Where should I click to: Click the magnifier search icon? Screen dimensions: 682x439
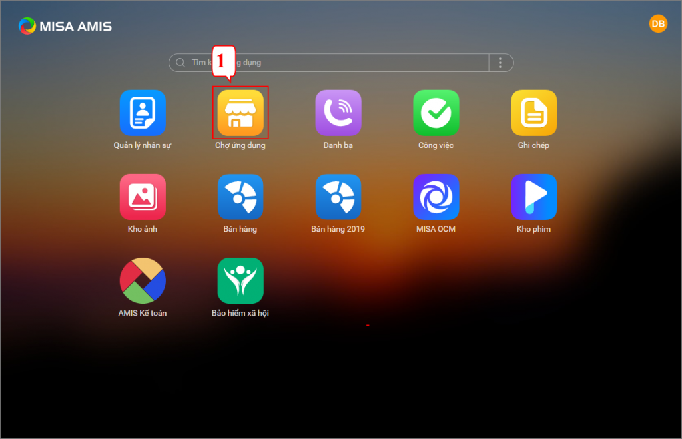[x=180, y=63]
